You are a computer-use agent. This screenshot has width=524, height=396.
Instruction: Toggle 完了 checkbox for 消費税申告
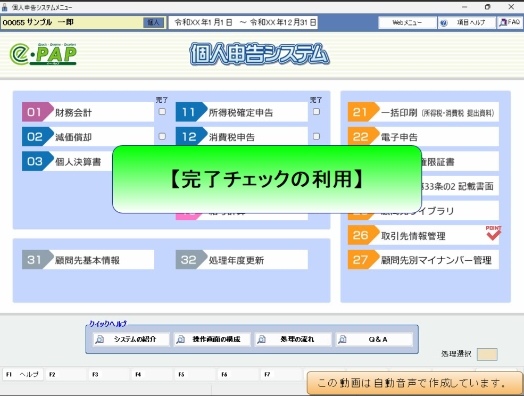pyautogui.click(x=316, y=136)
